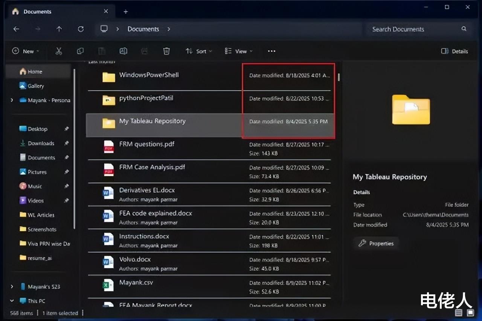The width and height of the screenshot is (482, 321).
Task: Open the View dropdown menu
Action: click(238, 51)
